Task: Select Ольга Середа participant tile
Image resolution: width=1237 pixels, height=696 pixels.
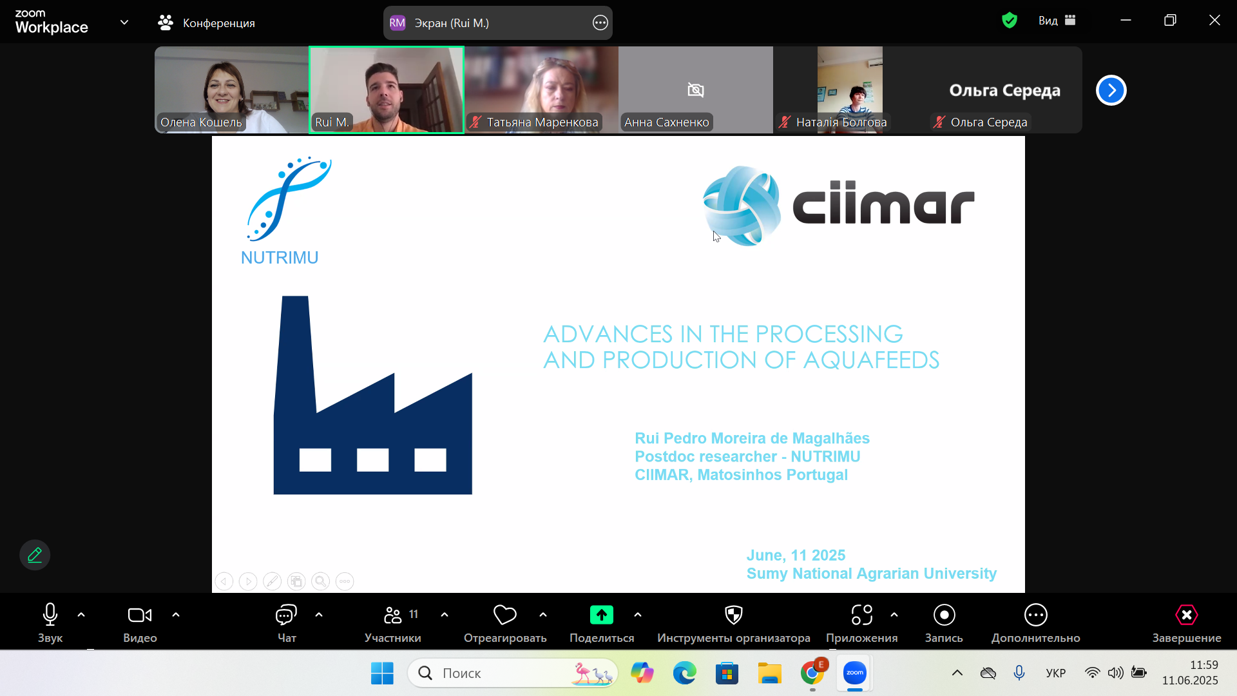Action: click(x=1005, y=90)
